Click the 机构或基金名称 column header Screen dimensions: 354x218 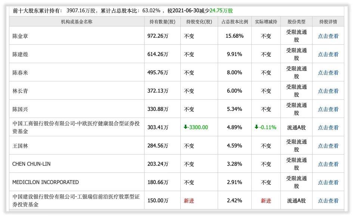tap(77, 22)
